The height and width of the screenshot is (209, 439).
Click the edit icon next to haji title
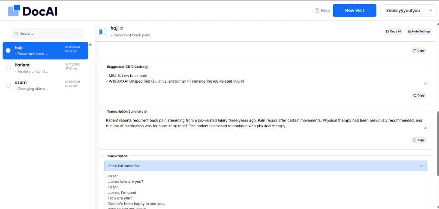pyautogui.click(x=121, y=28)
